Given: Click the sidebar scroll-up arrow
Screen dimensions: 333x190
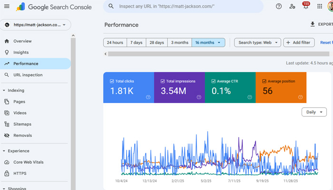Looking at the screenshot, I should pyautogui.click(x=73, y=36).
